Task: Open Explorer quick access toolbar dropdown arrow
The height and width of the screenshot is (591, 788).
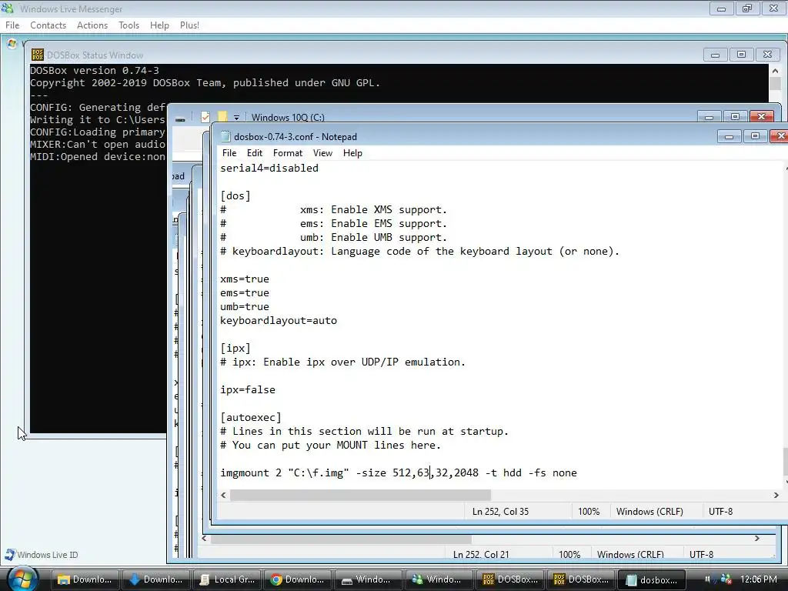Action: [236, 118]
